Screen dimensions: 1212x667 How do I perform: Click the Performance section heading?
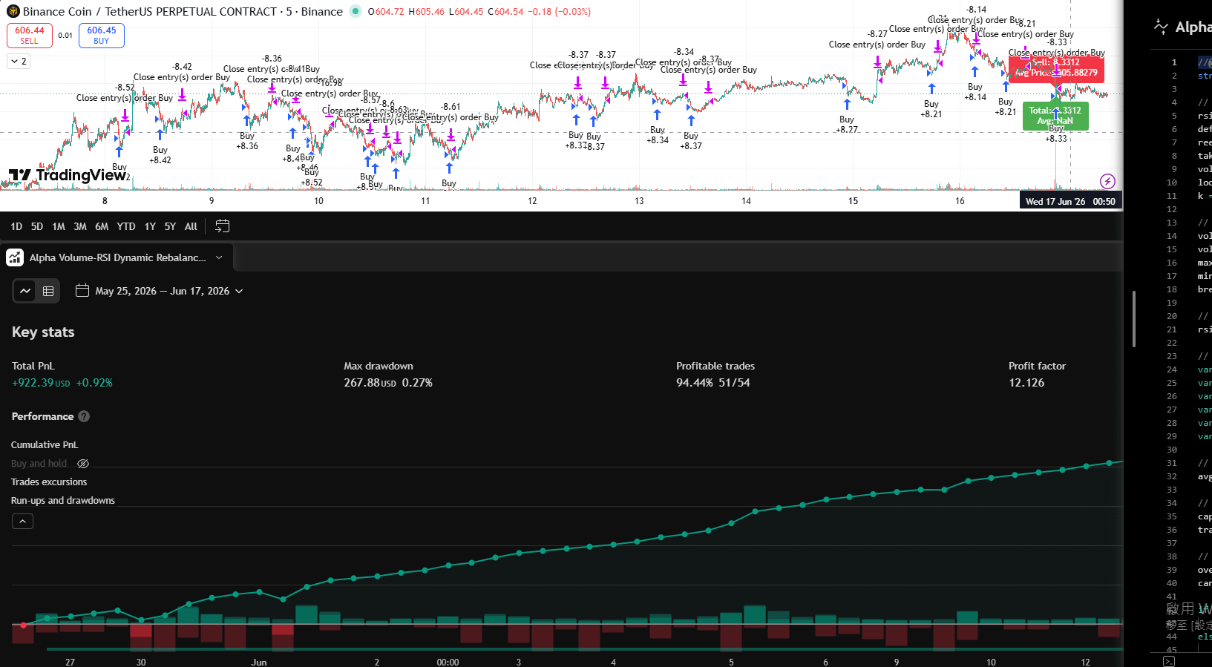click(x=42, y=416)
